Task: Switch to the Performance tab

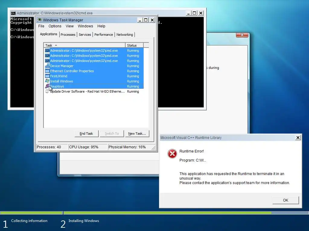Action: click(104, 35)
